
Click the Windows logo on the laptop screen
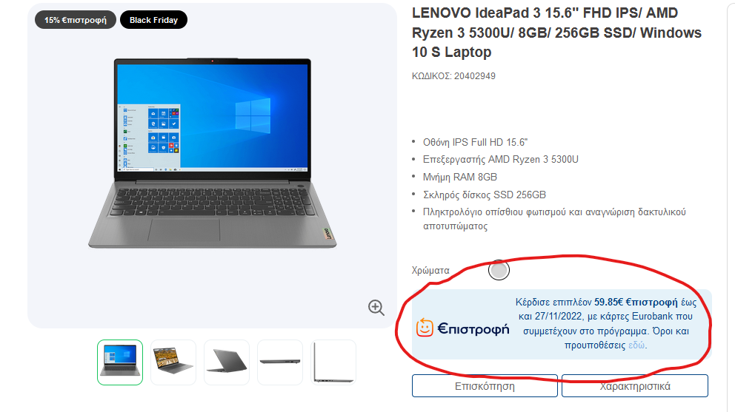pos(253,115)
